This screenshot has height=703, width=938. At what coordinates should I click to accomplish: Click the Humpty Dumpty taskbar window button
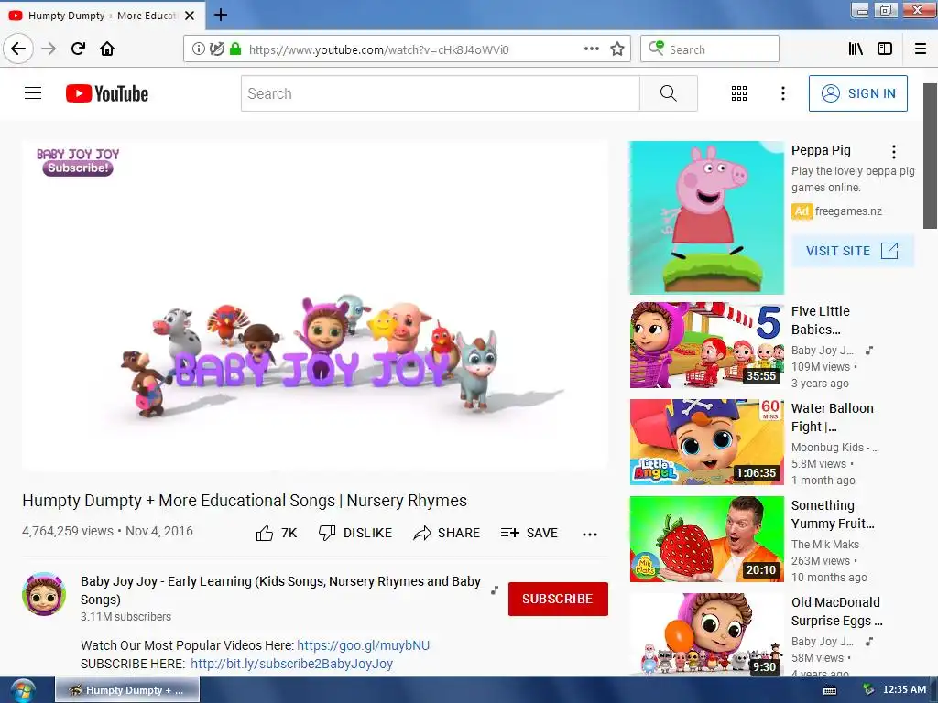coord(127,690)
